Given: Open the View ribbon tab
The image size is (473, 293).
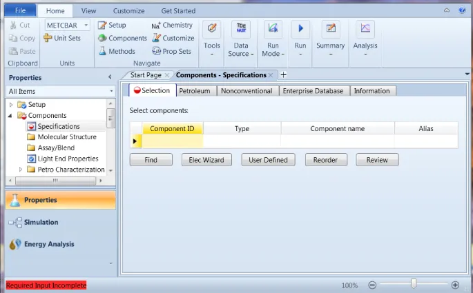Looking at the screenshot, I should [x=88, y=11].
